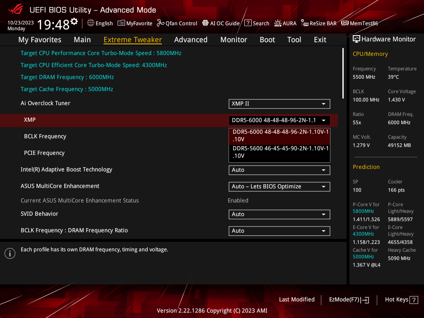This screenshot has width=424, height=318.
Task: Click the Hot Keys question mark icon
Action: (x=414, y=300)
